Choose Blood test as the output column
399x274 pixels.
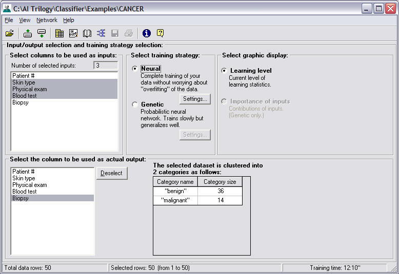53,192
